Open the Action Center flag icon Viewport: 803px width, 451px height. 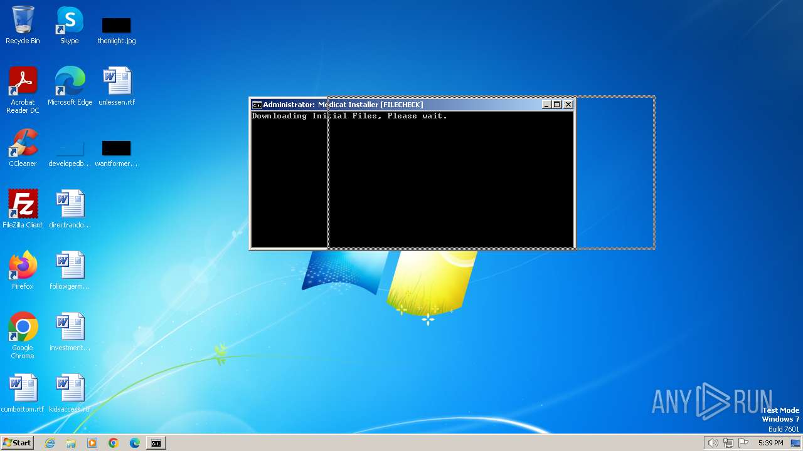pos(743,443)
